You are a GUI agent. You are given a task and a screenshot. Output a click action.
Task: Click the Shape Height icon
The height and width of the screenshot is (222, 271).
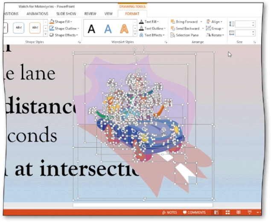click(231, 24)
